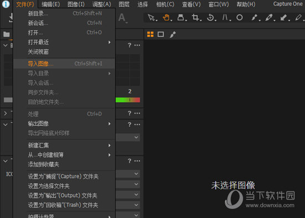Click help question mark on top panel

point(129,45)
